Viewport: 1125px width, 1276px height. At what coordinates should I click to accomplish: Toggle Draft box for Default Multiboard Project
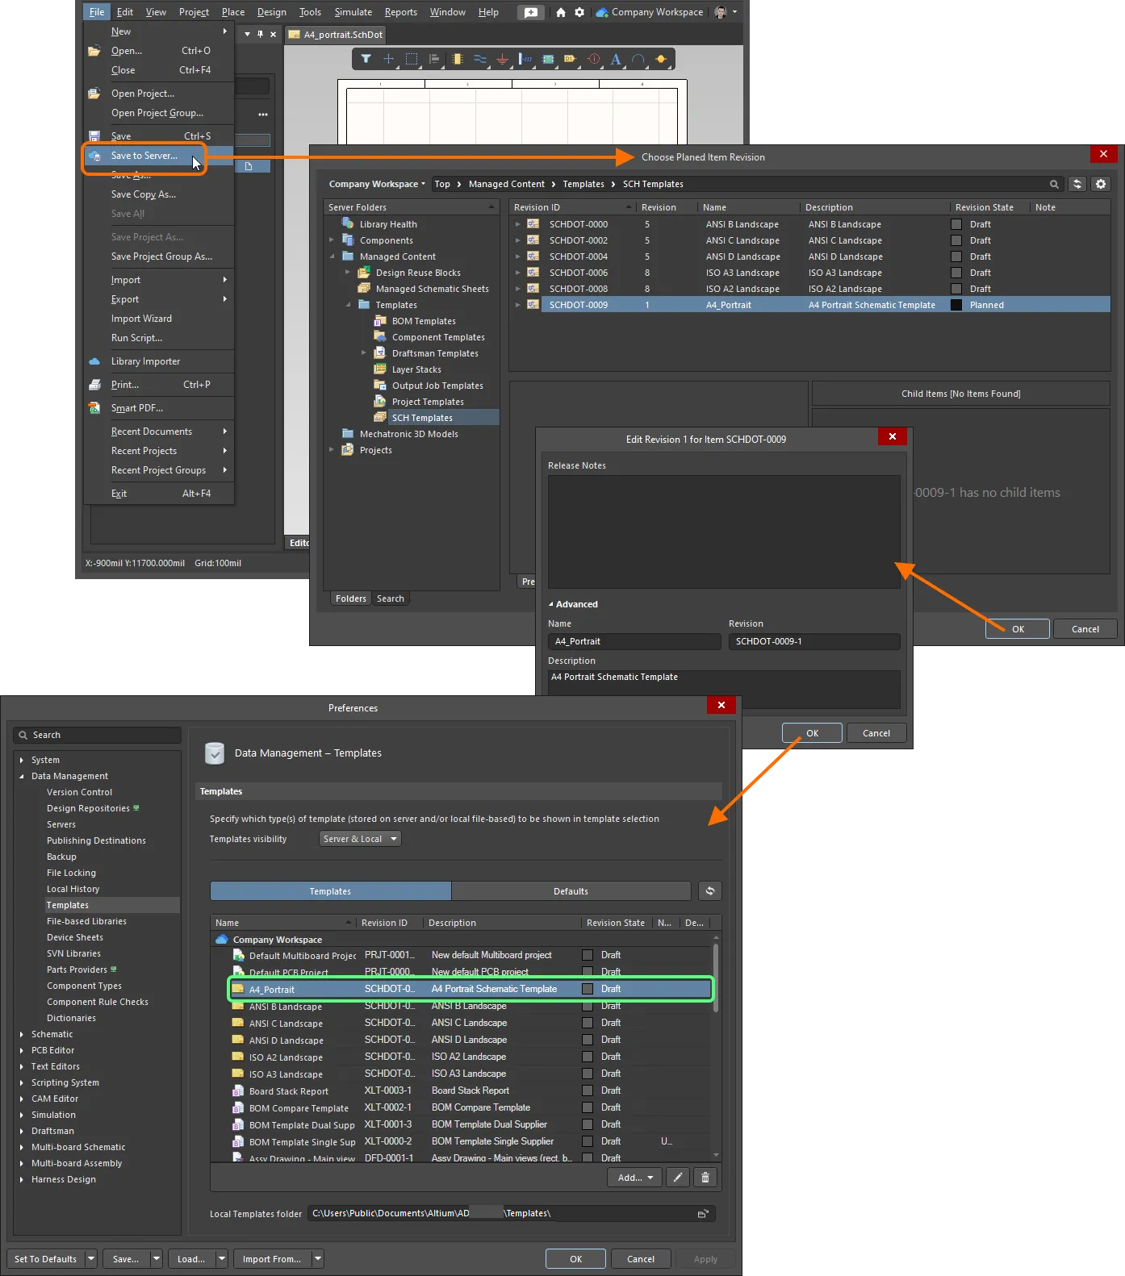(x=588, y=955)
